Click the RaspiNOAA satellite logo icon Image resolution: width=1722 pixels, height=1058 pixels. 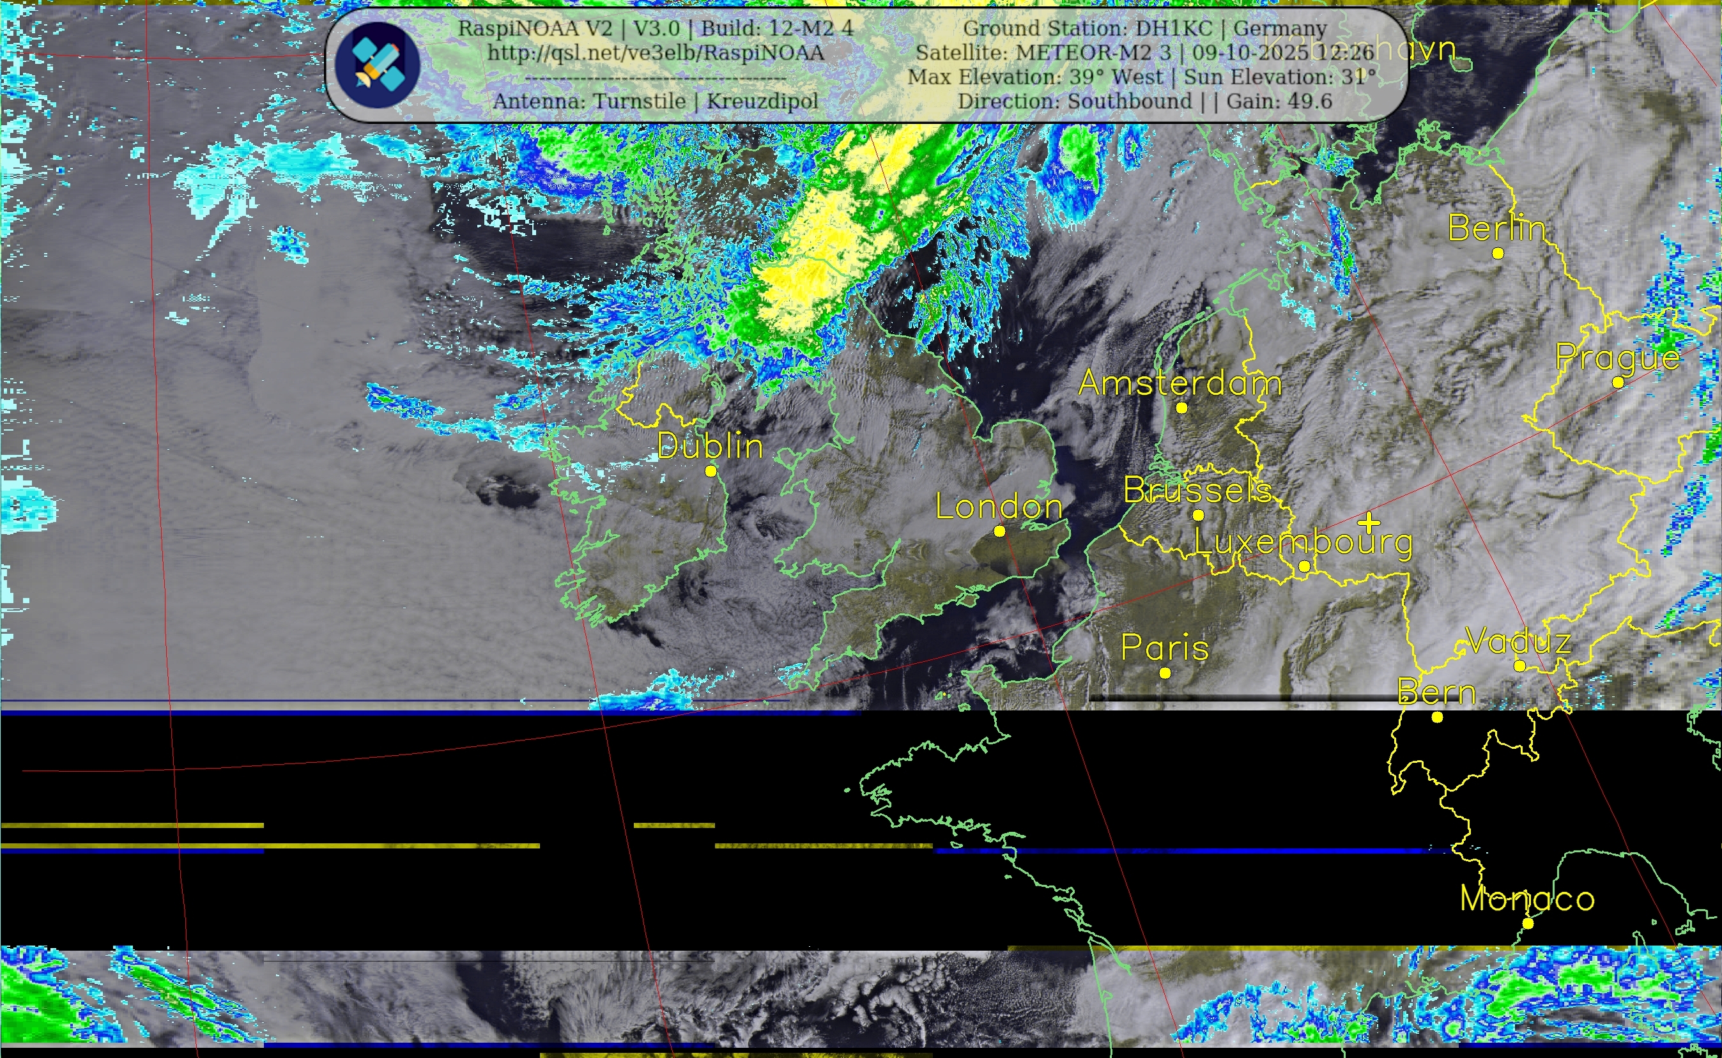[377, 65]
